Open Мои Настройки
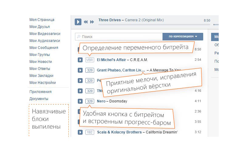Image resolution: width=243 pixels, height=152 pixels. pyautogui.click(x=43, y=82)
